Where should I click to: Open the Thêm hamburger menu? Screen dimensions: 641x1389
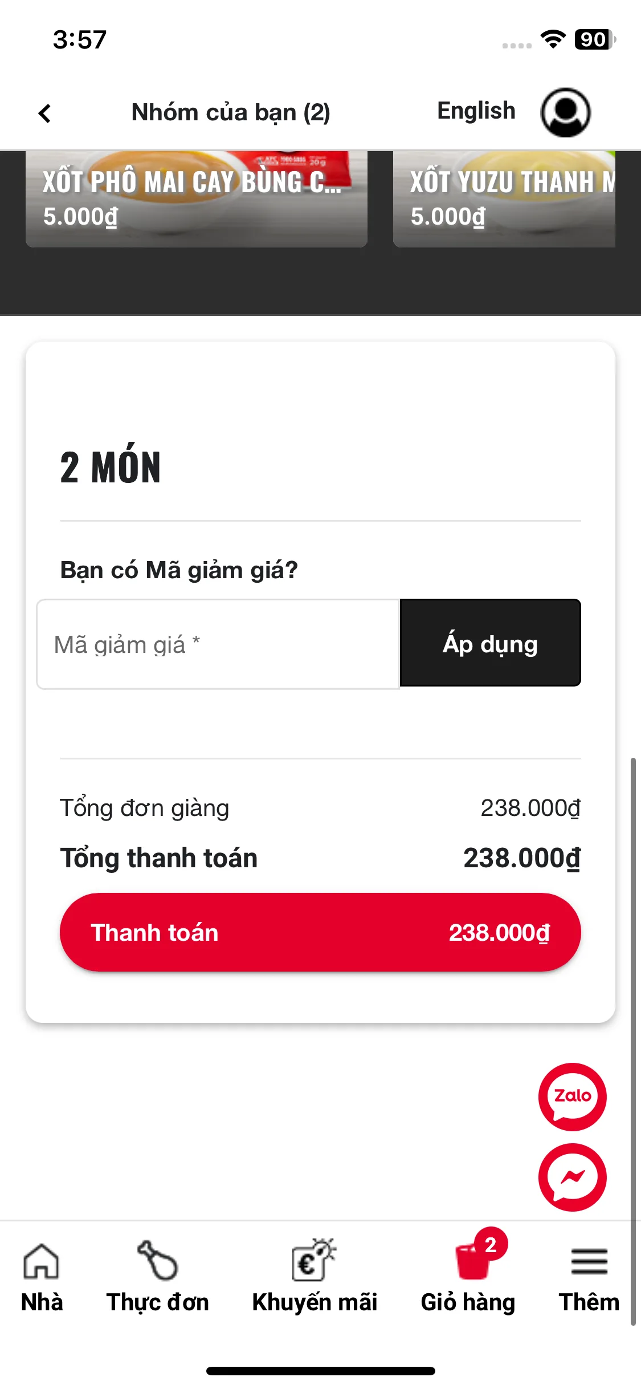click(589, 1277)
